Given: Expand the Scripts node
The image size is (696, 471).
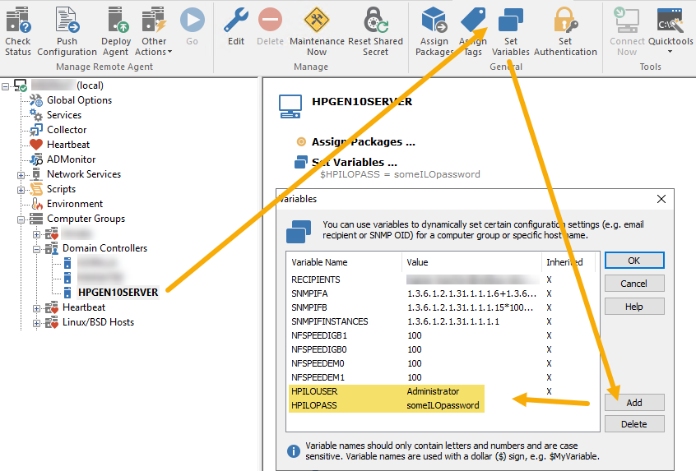Looking at the screenshot, I should click(x=21, y=190).
